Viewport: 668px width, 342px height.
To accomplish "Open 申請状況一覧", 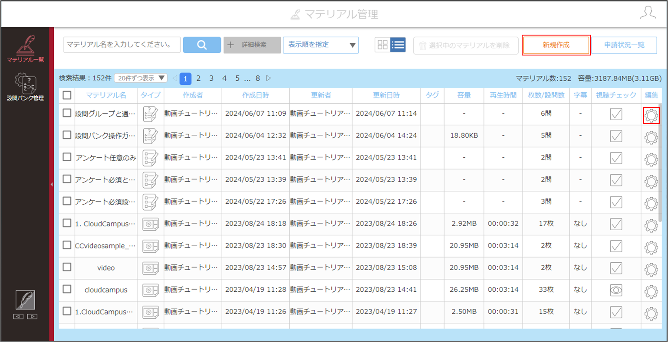I will point(624,45).
